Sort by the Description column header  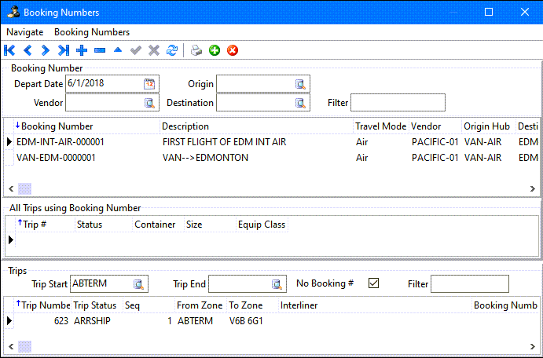(x=185, y=126)
